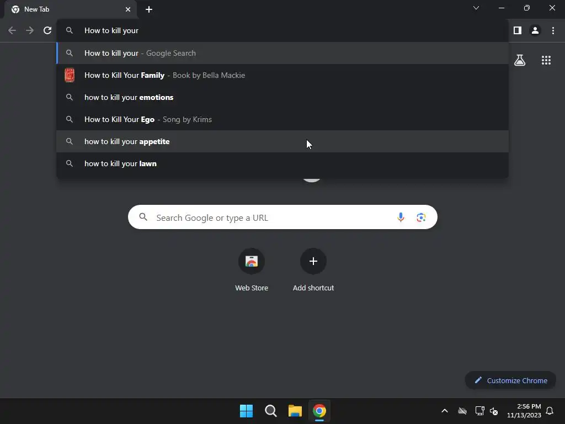
Task: Open File Explorer from the taskbar
Action: (295, 411)
